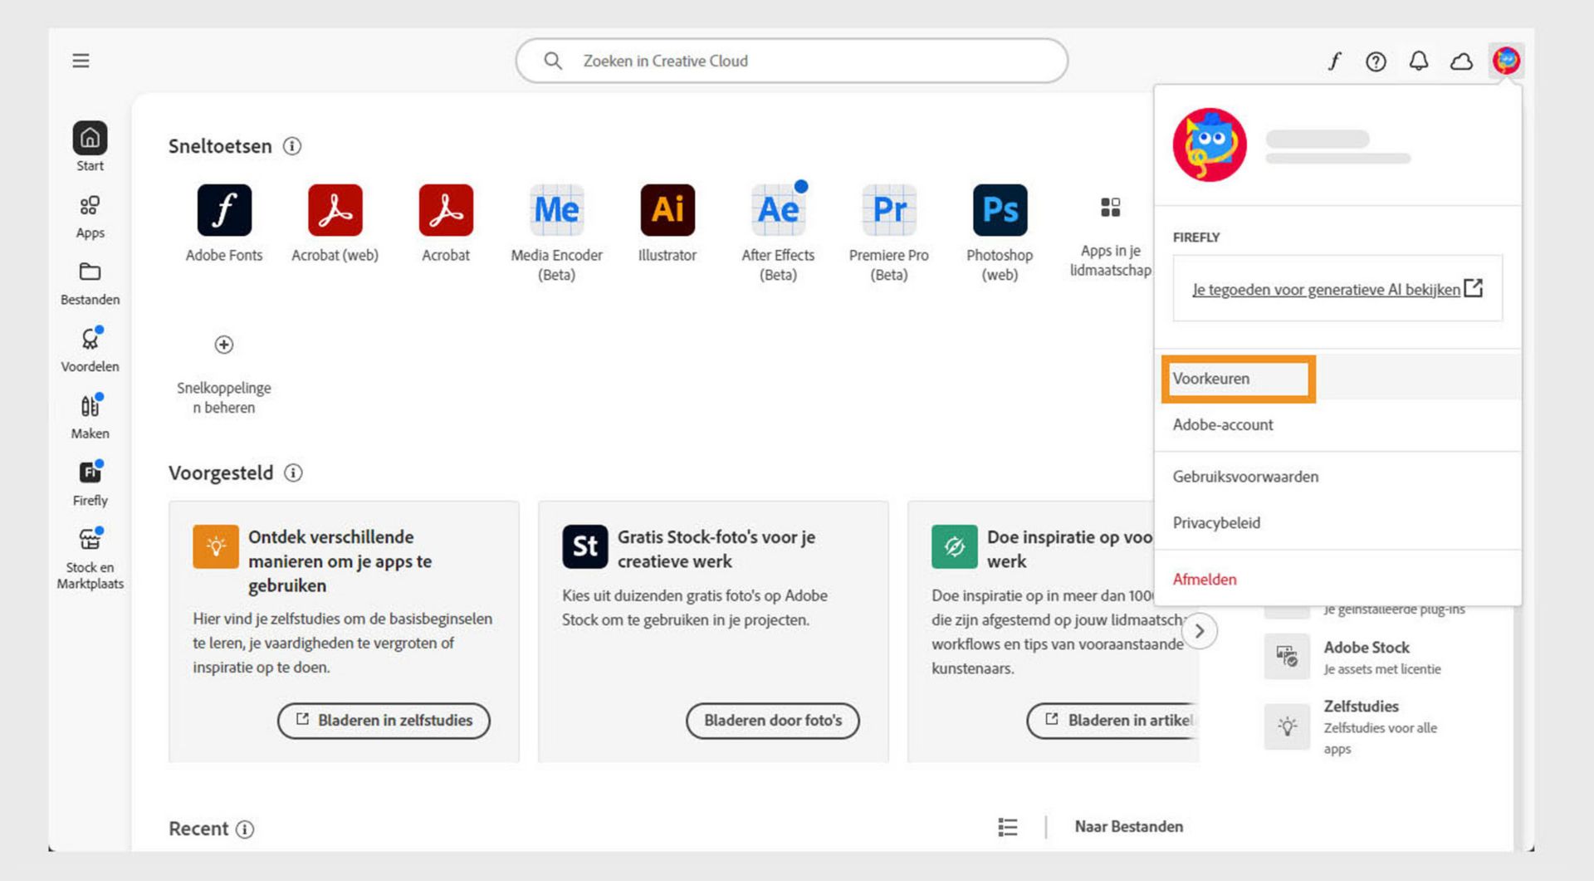The width and height of the screenshot is (1594, 881).
Task: Open Bestanden in the sidebar
Action: 90,284
